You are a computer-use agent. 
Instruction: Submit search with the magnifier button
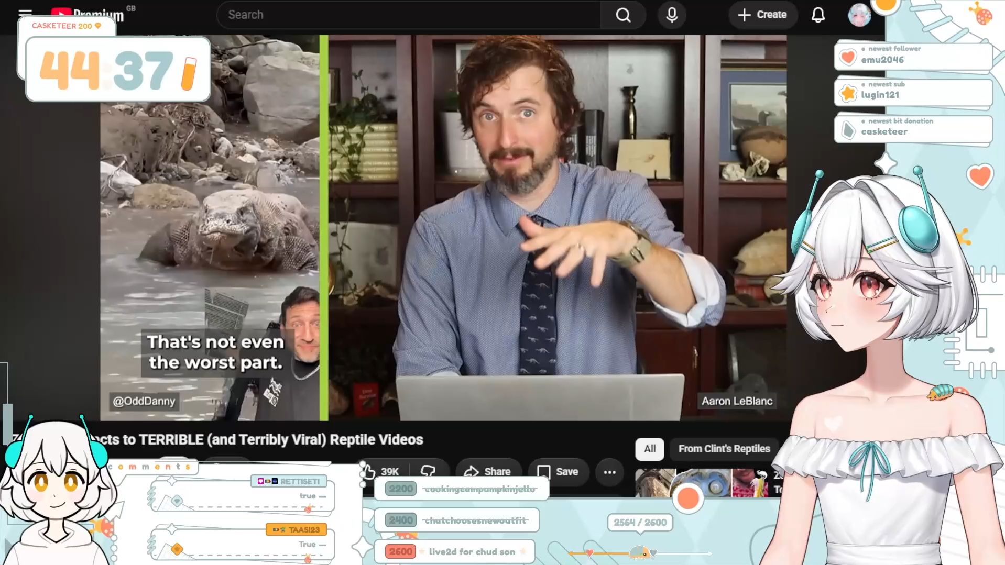pyautogui.click(x=623, y=15)
